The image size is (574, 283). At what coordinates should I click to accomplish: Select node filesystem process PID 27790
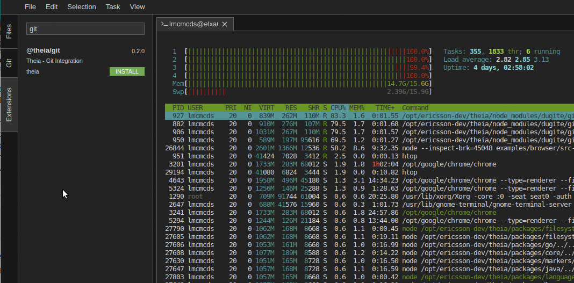[369, 229]
